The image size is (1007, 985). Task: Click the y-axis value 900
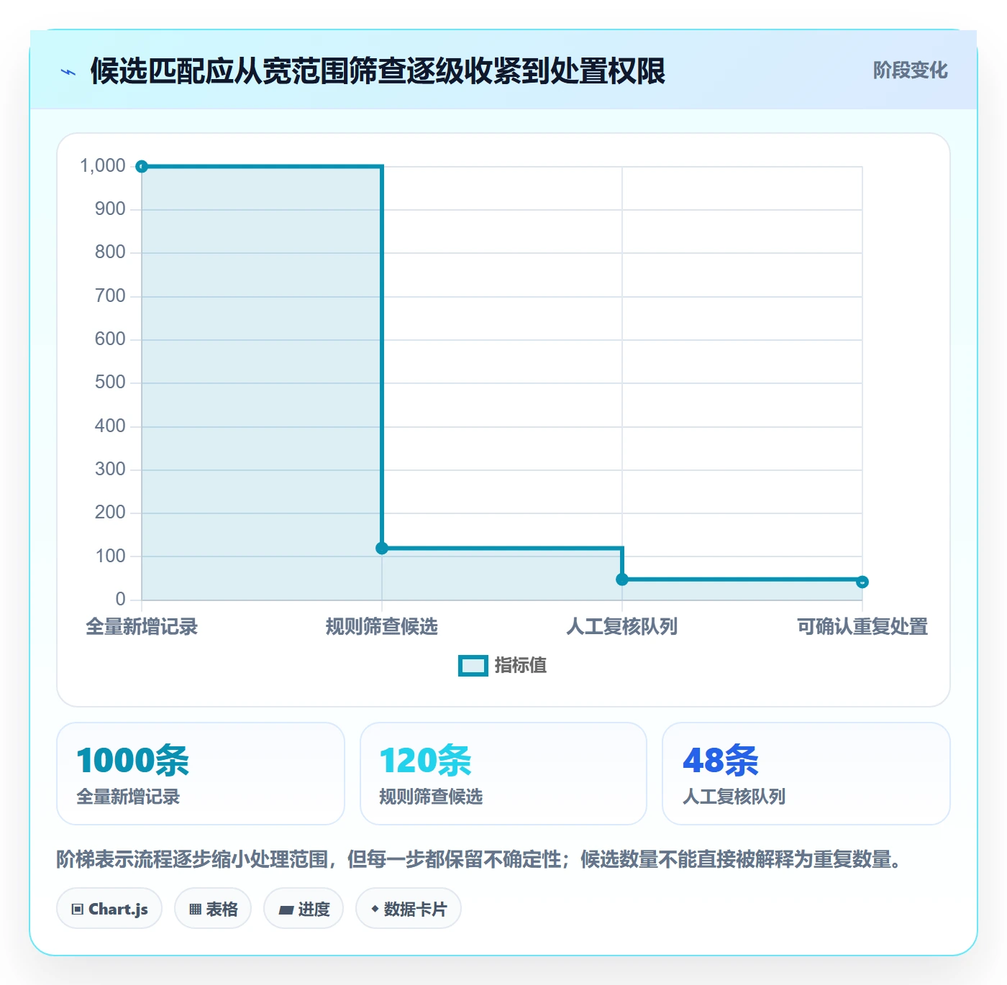pyautogui.click(x=110, y=209)
